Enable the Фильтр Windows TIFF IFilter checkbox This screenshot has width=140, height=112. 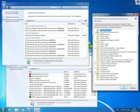pos(97,80)
